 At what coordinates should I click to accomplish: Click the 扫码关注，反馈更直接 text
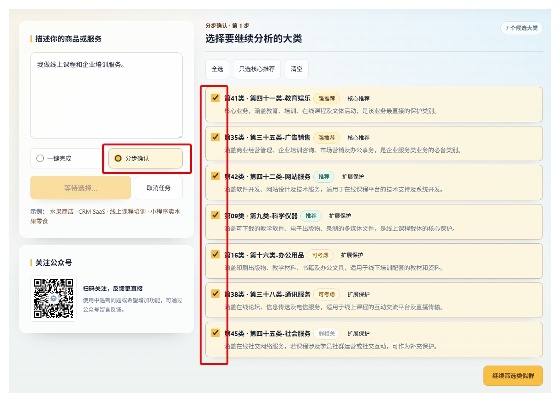tap(113, 288)
